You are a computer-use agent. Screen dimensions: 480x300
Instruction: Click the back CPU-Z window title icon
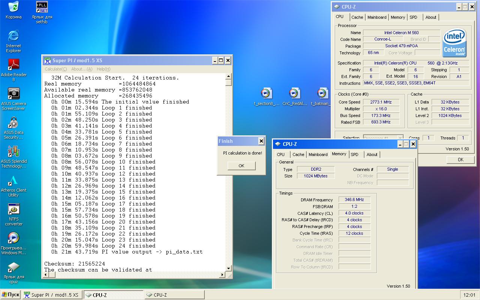click(337, 7)
